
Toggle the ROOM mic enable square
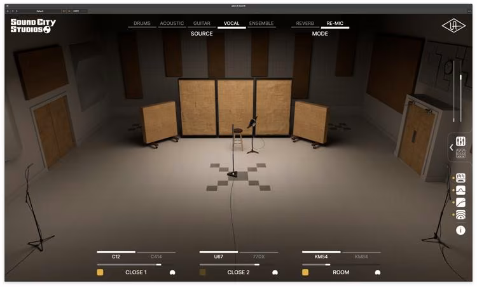305,272
